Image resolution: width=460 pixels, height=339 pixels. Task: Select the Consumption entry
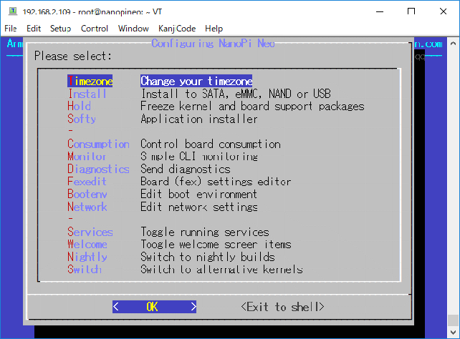tap(98, 144)
